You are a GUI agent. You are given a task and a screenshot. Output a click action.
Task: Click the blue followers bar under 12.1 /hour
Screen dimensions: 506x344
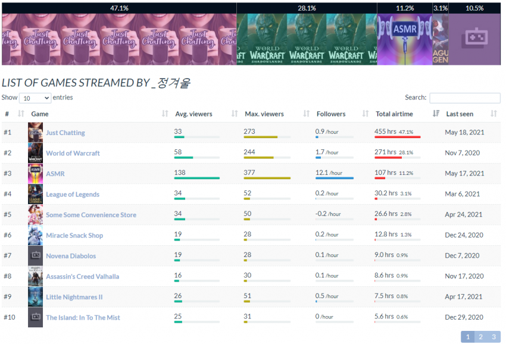335,178
